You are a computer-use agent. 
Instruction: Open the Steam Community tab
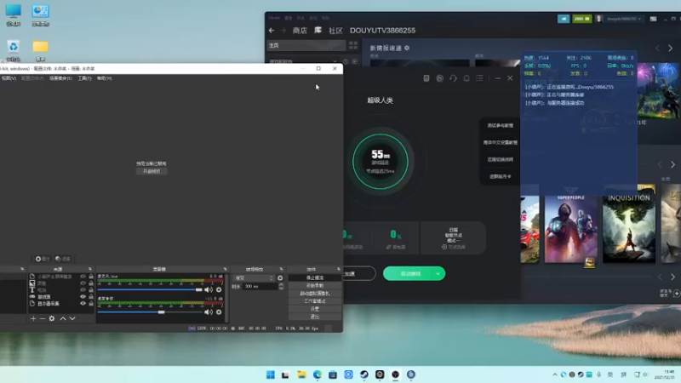pyautogui.click(x=335, y=31)
